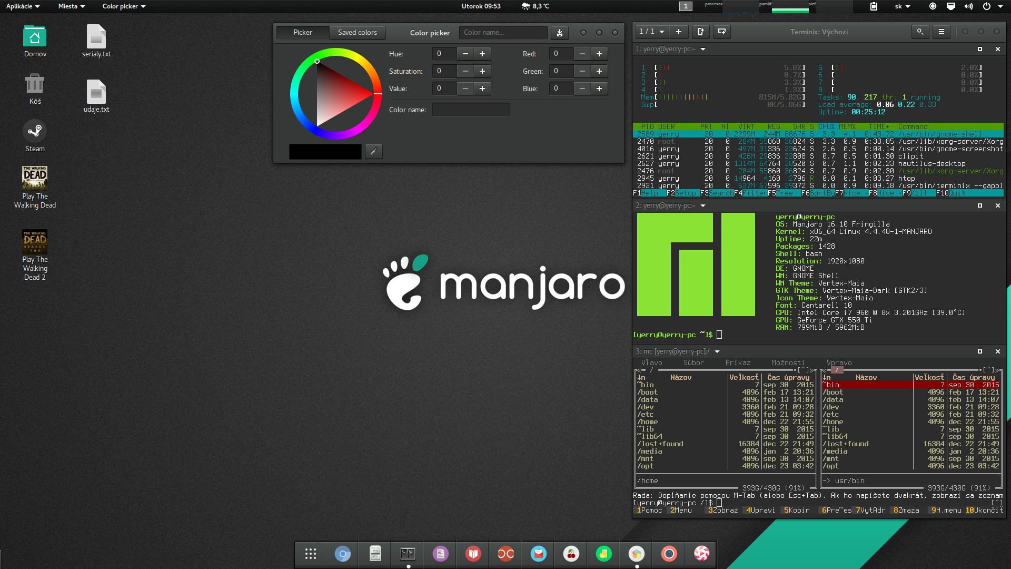This screenshot has height=569, width=1011.
Task: Open the Miesta menu
Action: click(x=72, y=6)
